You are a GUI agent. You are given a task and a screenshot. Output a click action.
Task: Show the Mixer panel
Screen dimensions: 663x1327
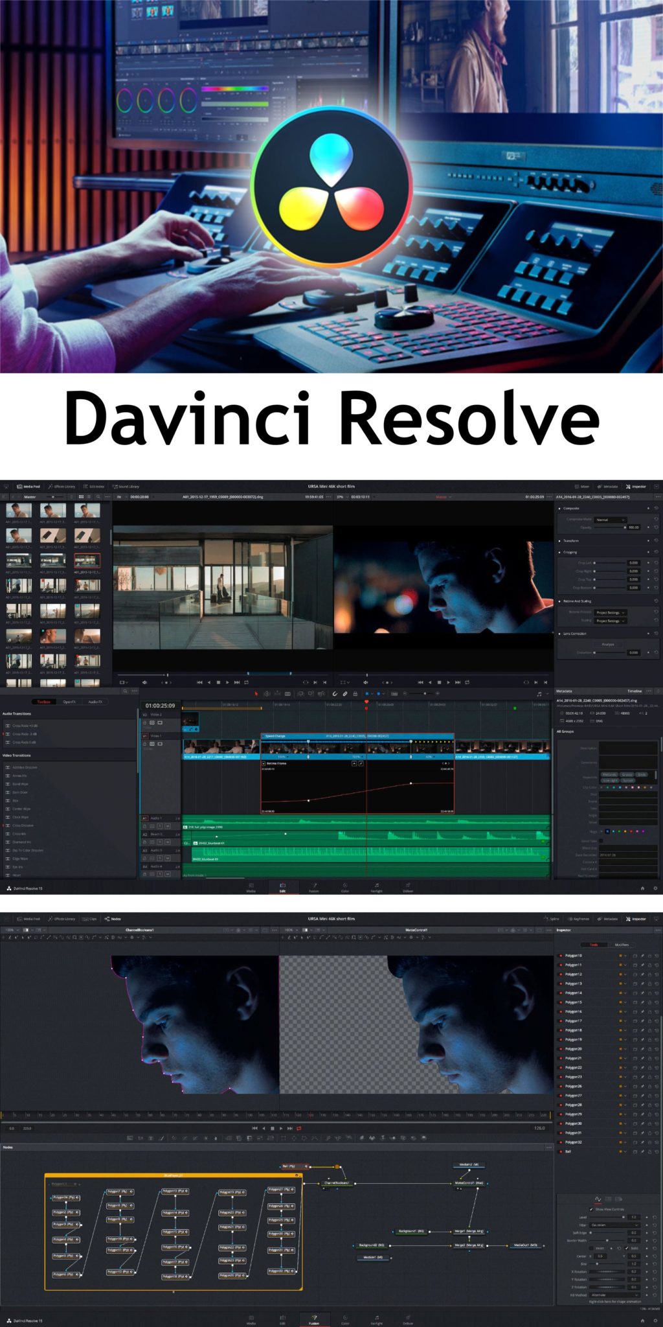(x=582, y=486)
